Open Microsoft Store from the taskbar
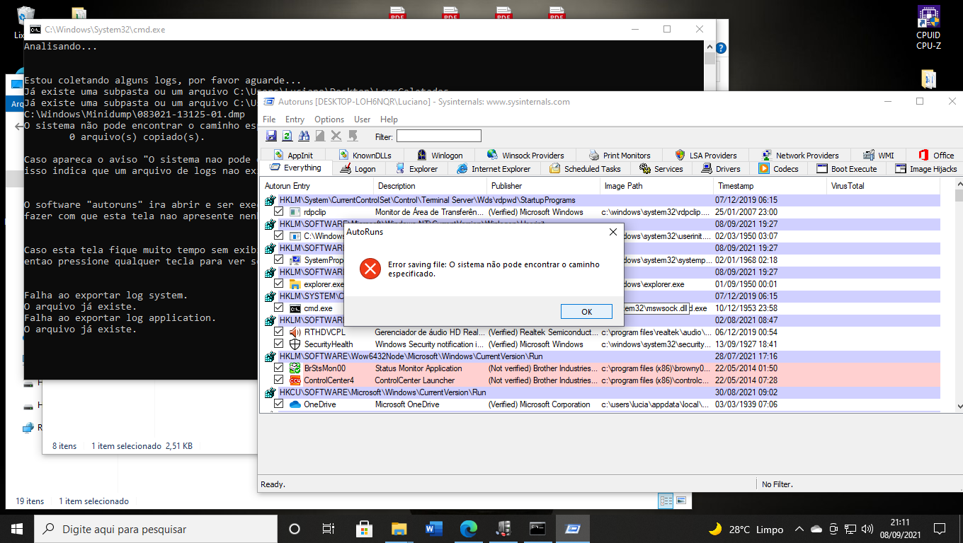Image resolution: width=963 pixels, height=543 pixels. pyautogui.click(x=364, y=529)
